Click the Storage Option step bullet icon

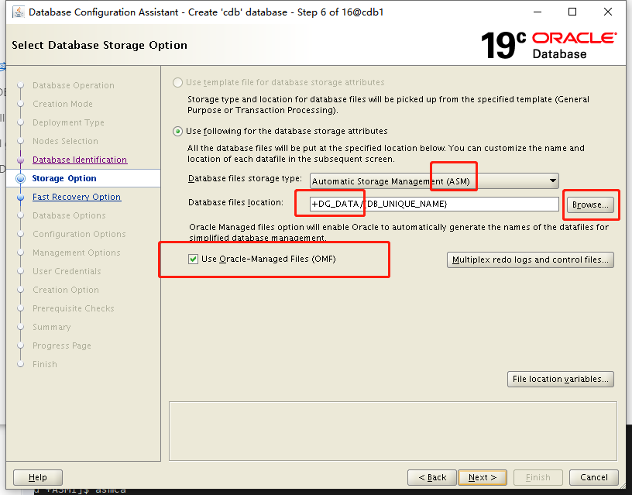21,179
